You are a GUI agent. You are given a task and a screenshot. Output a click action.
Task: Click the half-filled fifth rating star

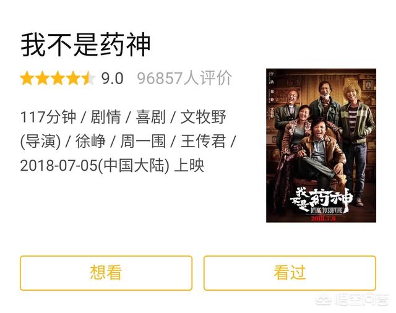88,78
